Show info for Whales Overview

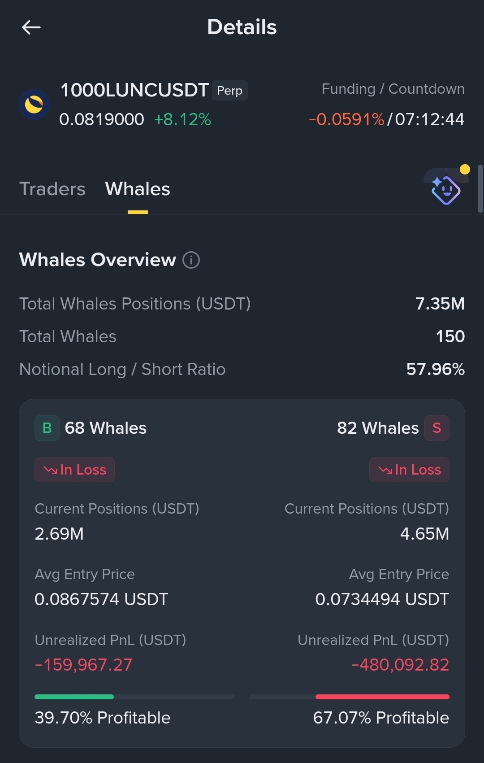click(191, 260)
